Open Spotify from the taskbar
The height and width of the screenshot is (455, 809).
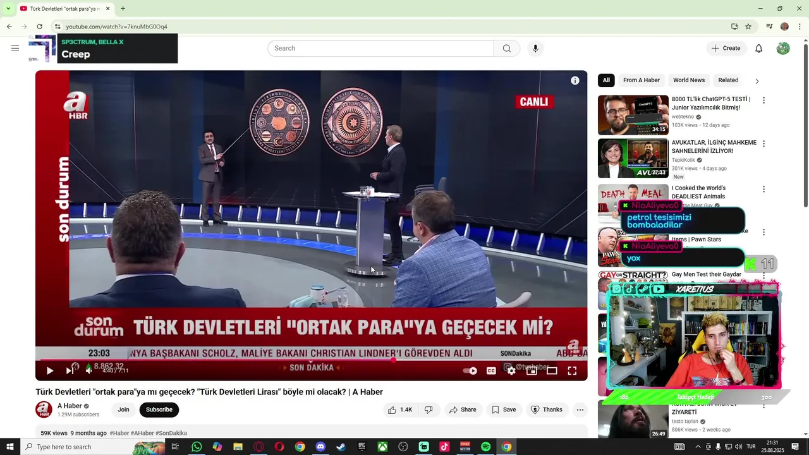[485, 447]
